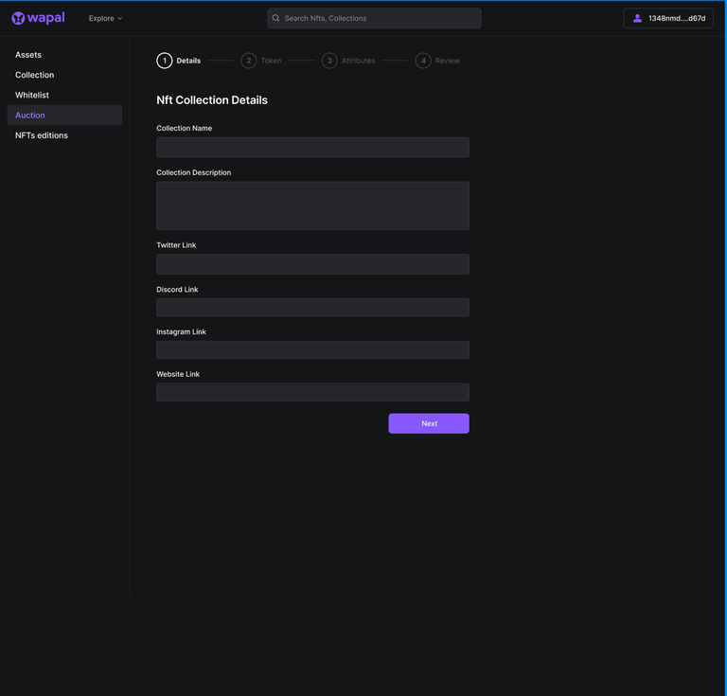Viewport: 727px width, 696px height.
Task: Click the search magnifier icon
Action: [x=276, y=18]
